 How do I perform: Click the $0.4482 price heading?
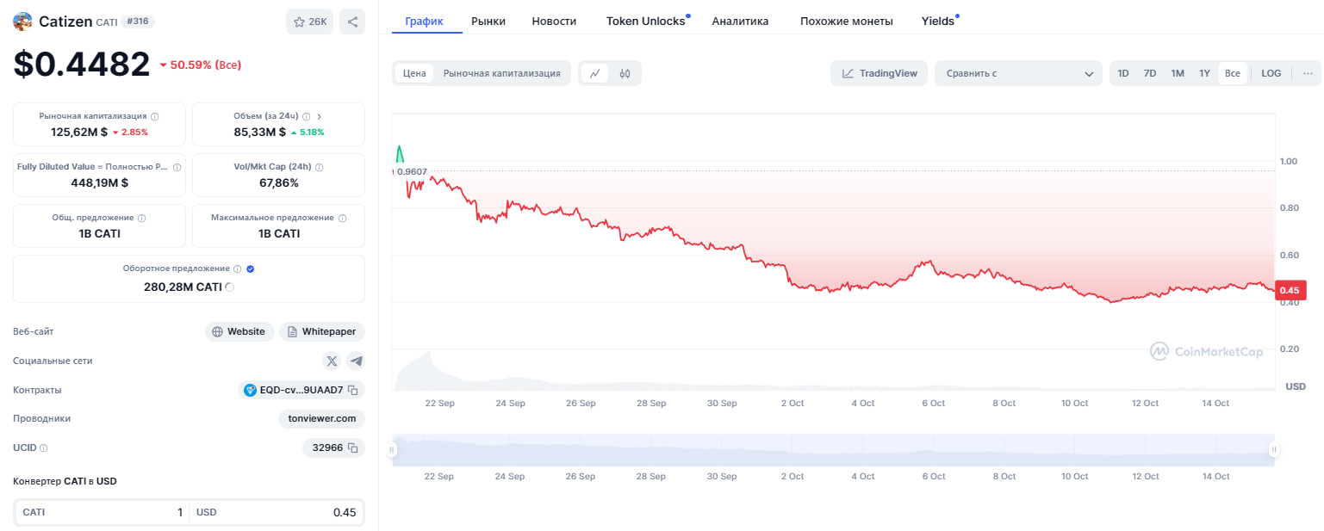(82, 65)
